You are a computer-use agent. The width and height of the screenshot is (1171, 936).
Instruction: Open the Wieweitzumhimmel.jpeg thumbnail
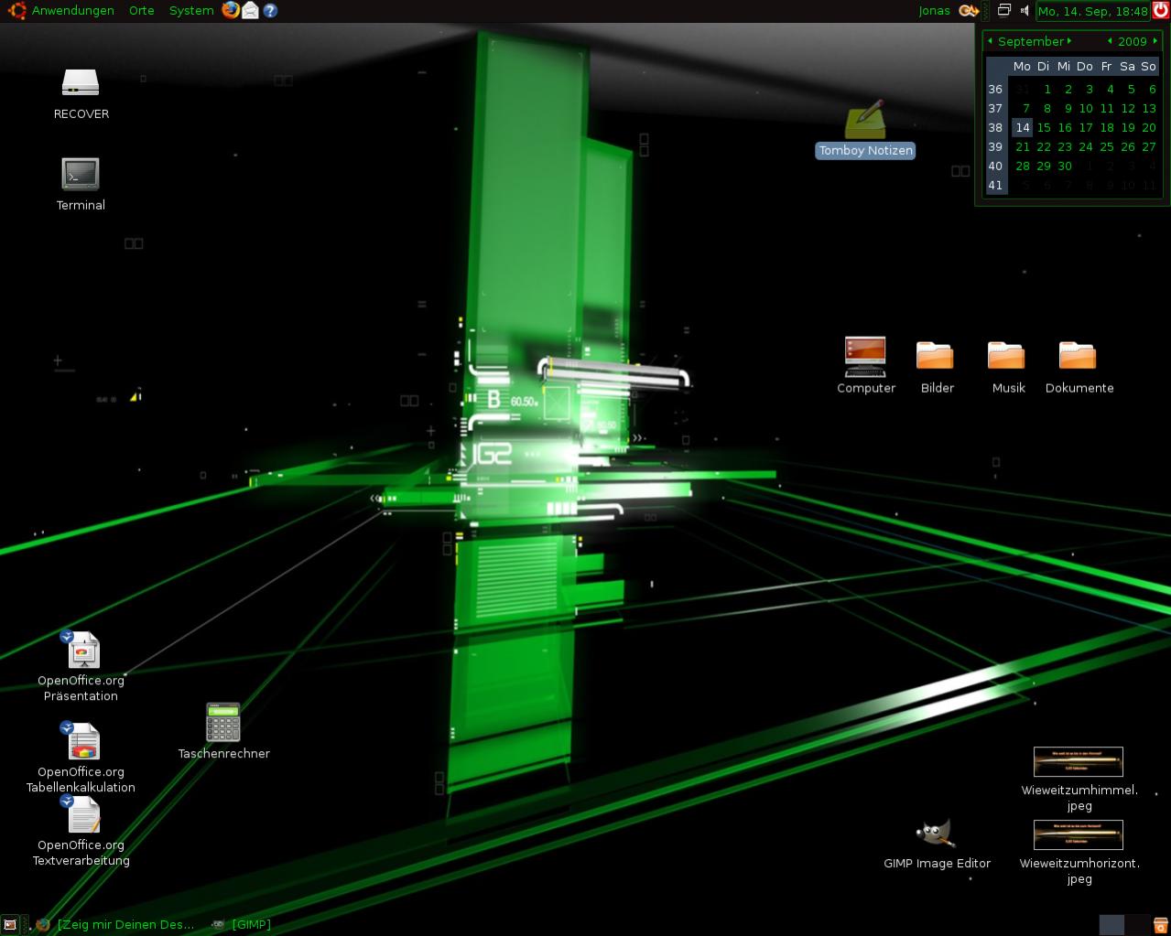pos(1078,762)
